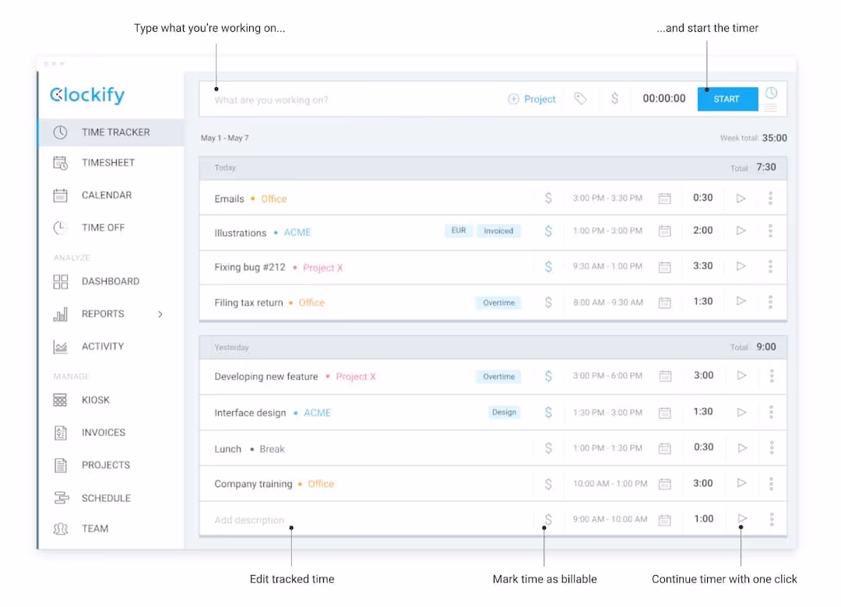The image size is (841, 607).
Task: Click the tag icon in the timer bar
Action: click(581, 99)
